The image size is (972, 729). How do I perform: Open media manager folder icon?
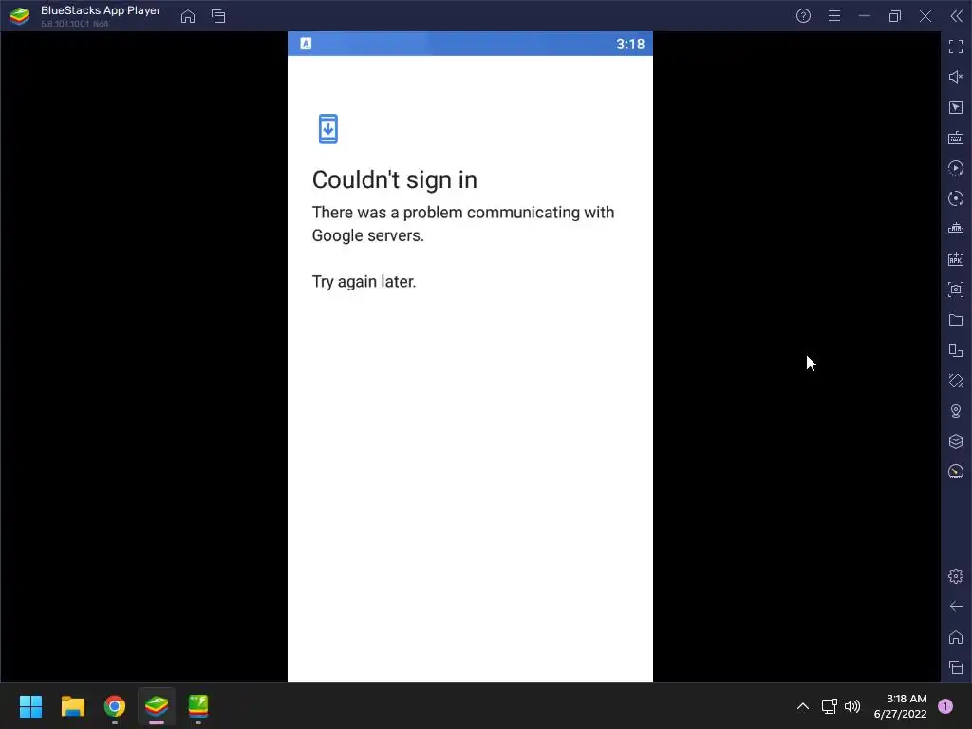point(956,320)
